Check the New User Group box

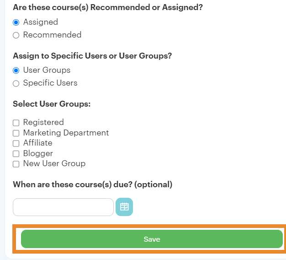pos(16,164)
